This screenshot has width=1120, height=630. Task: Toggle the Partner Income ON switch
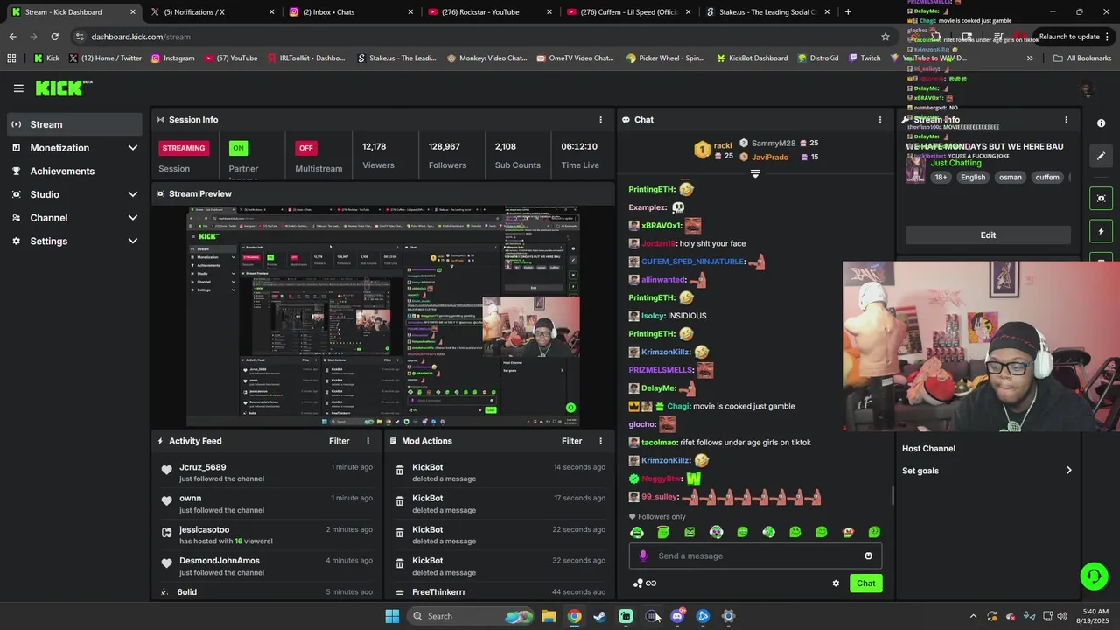(x=238, y=148)
